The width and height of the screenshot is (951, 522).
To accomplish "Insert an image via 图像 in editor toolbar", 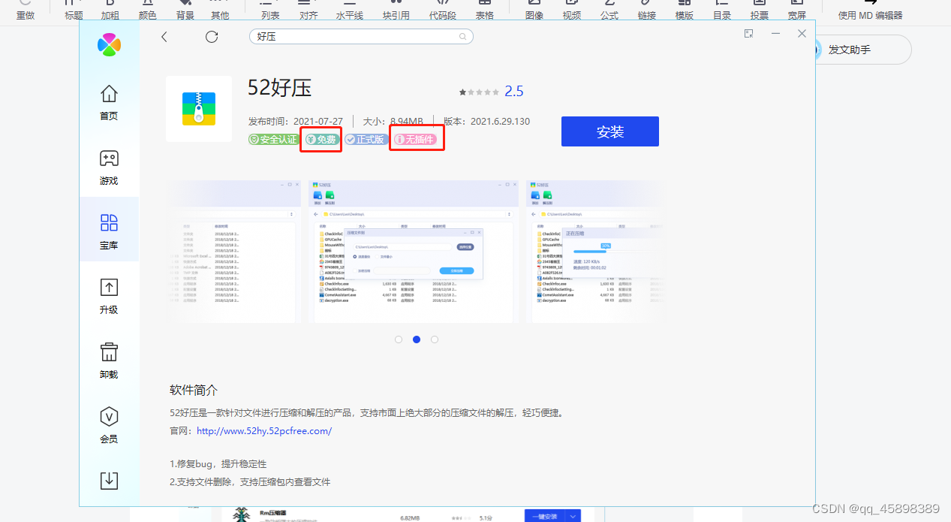I will pyautogui.click(x=534, y=11).
